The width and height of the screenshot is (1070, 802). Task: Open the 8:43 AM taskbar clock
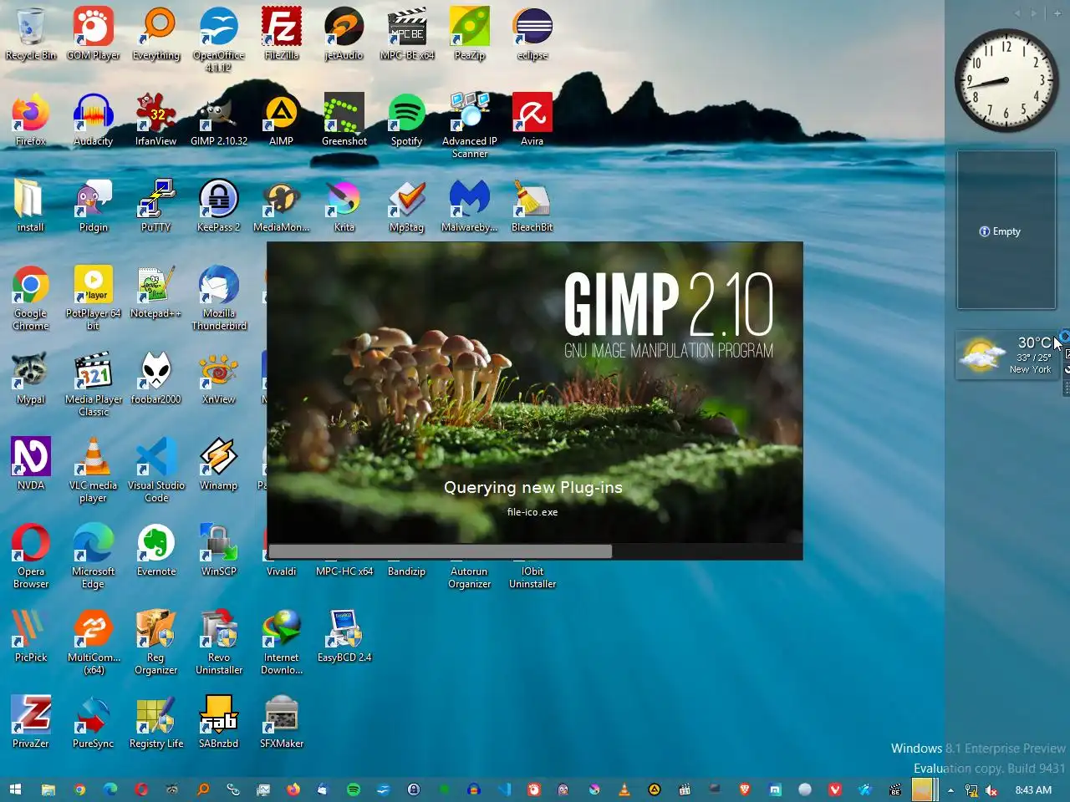coord(1033,789)
